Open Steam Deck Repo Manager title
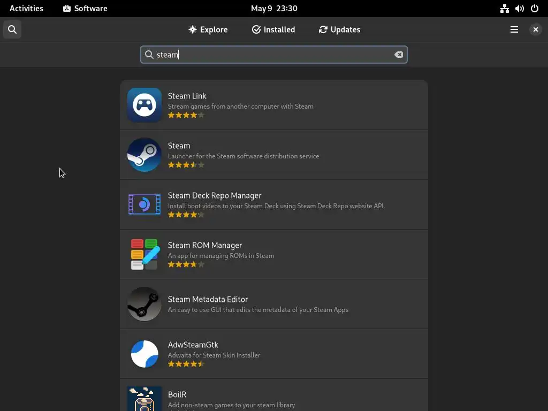This screenshot has width=548, height=411. click(x=215, y=195)
